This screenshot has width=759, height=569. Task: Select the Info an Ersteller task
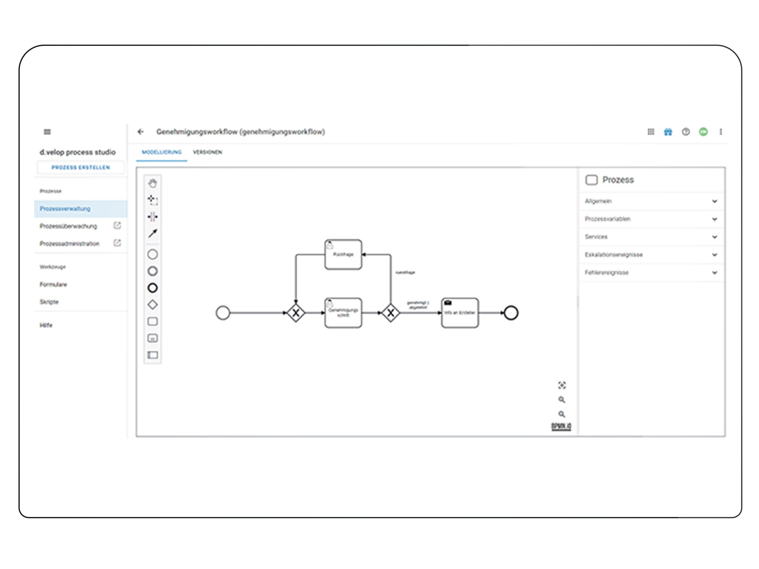click(460, 313)
